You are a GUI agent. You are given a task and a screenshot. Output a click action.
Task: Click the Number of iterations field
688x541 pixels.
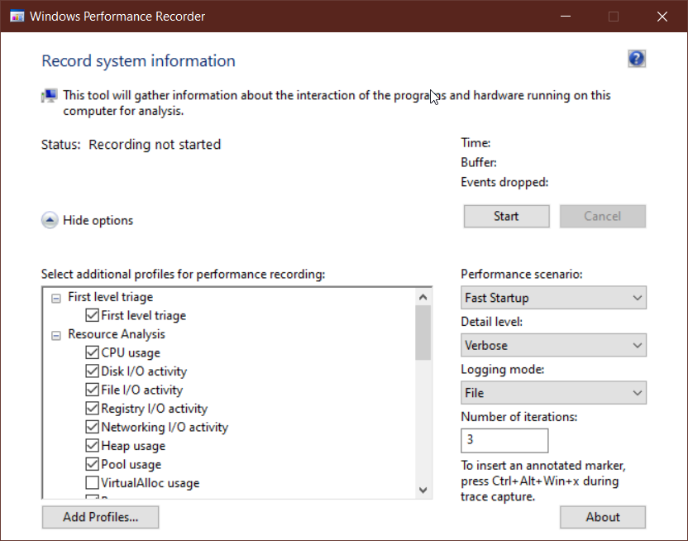point(504,440)
